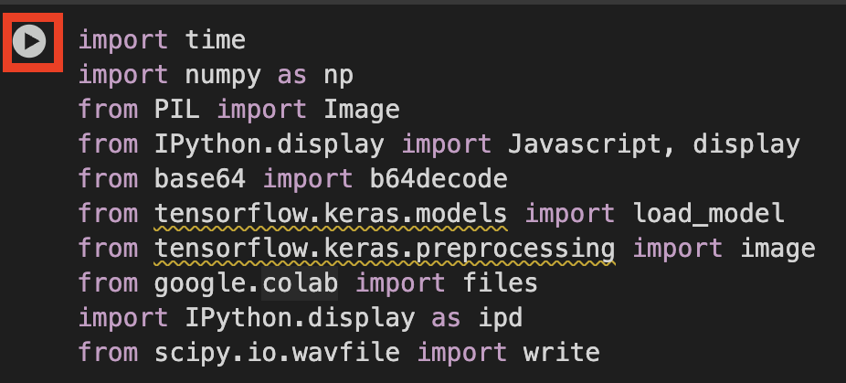Select the 'Image' class name after PIL import
Screen dimensions: 846x383
[362, 110]
